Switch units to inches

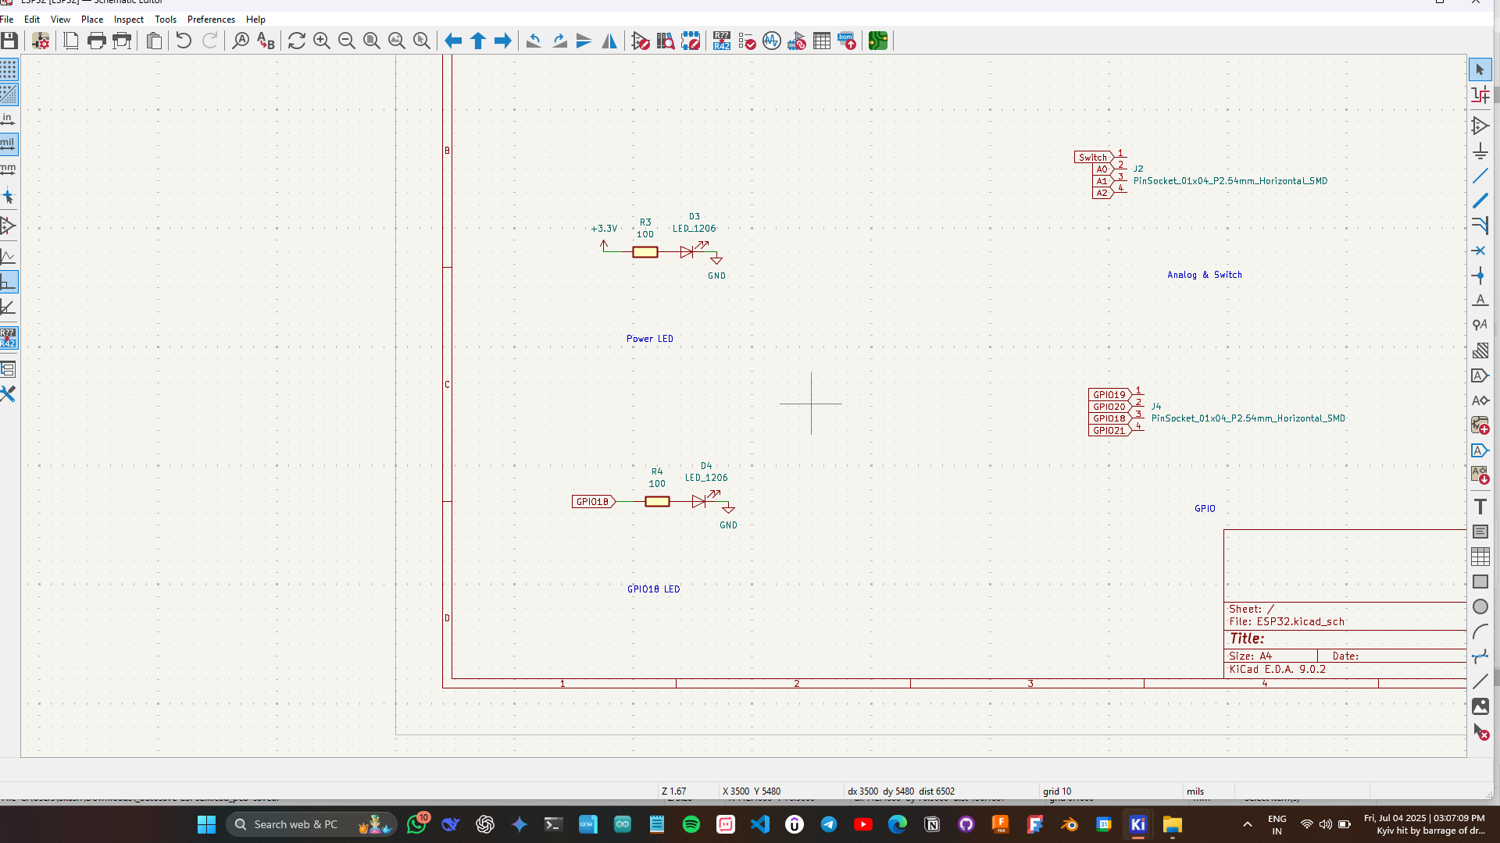click(9, 119)
